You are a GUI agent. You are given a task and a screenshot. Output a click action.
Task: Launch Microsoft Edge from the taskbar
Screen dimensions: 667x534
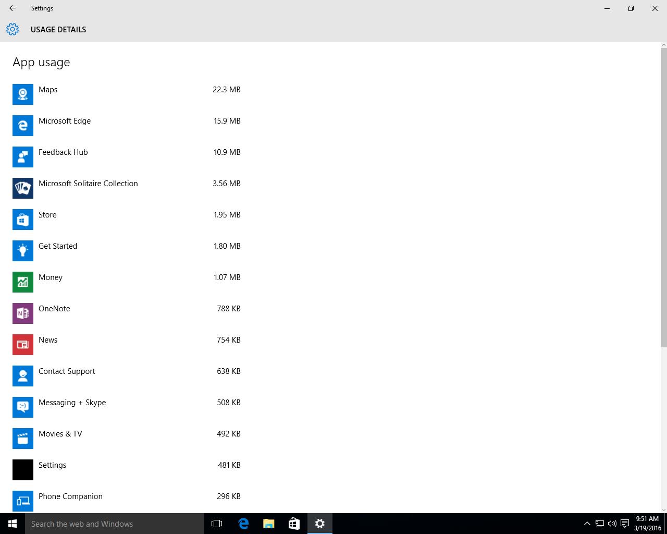[x=243, y=524]
